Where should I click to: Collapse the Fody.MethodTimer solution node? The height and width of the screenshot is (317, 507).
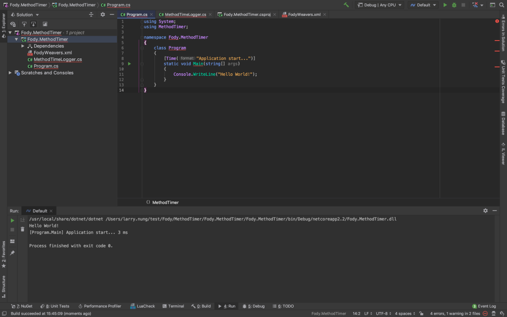coord(10,33)
